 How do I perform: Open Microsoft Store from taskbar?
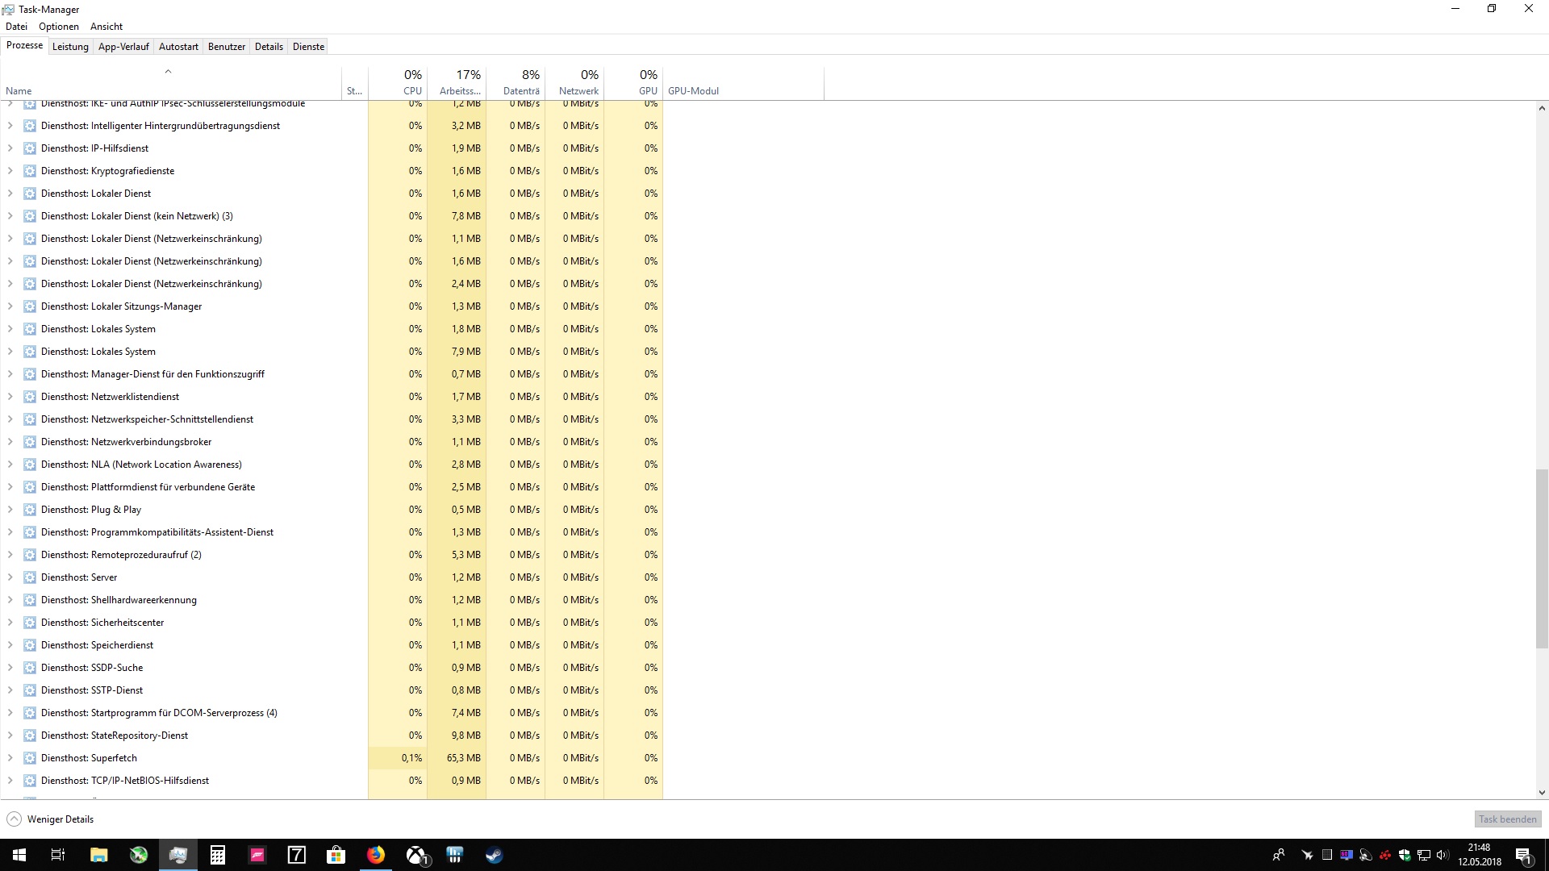click(336, 855)
